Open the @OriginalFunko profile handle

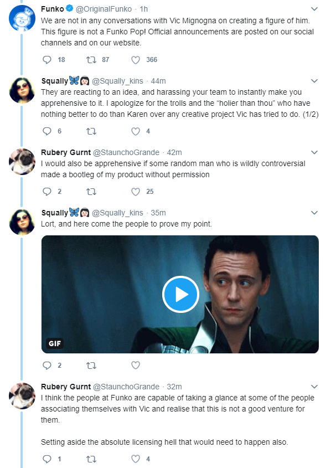point(104,9)
